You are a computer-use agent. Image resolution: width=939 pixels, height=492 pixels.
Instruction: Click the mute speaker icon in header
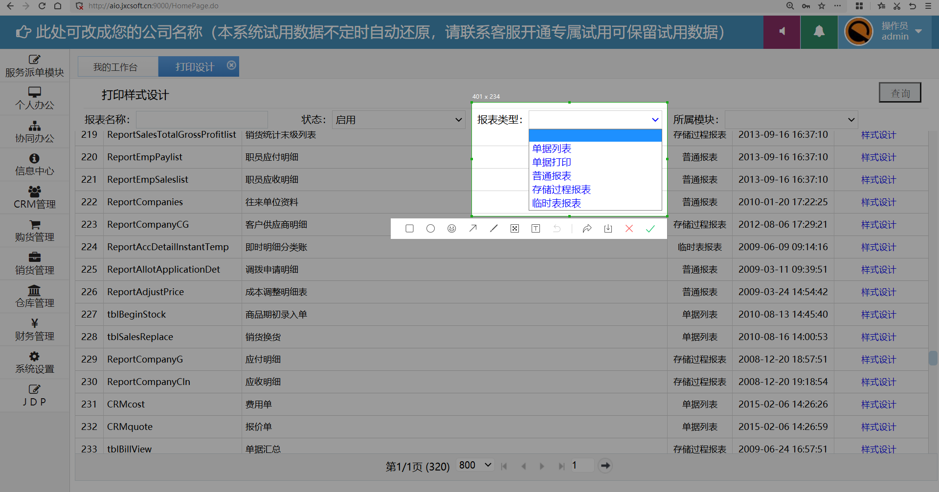tap(782, 32)
